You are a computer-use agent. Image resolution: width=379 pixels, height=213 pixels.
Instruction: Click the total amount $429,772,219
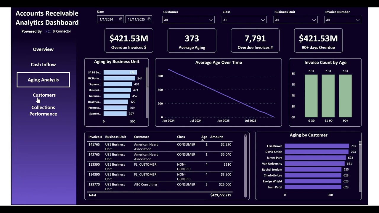pos(221,195)
